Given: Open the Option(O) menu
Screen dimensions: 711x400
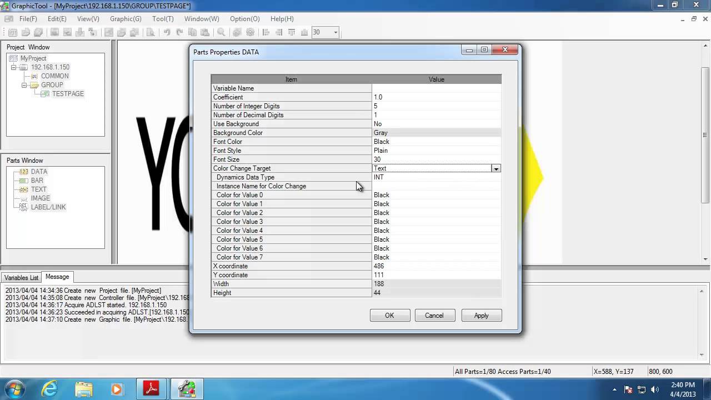Looking at the screenshot, I should click(x=245, y=19).
